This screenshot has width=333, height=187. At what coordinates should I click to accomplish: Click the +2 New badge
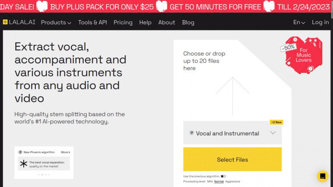click(x=276, y=122)
